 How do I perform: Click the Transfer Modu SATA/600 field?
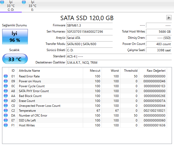pyautogui.click(x=89, y=44)
